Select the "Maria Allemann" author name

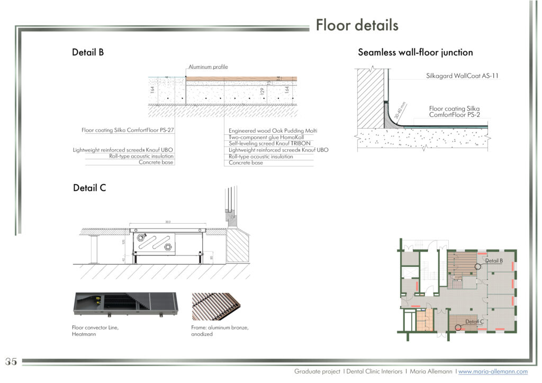[x=431, y=371]
